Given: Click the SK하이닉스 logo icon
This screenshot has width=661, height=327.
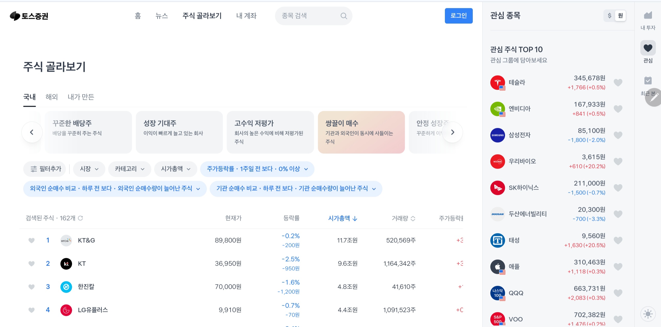Looking at the screenshot, I should (498, 188).
